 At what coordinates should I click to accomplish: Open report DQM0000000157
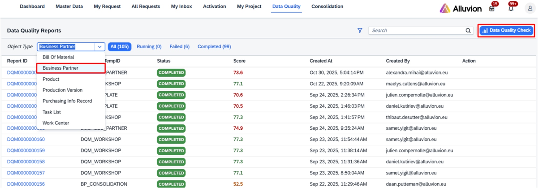(26, 173)
